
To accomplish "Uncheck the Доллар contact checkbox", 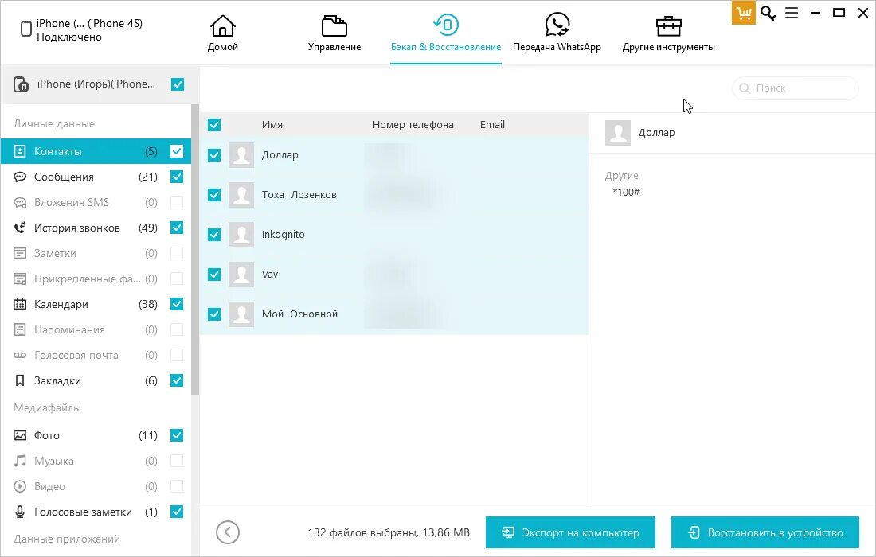I will coord(214,155).
